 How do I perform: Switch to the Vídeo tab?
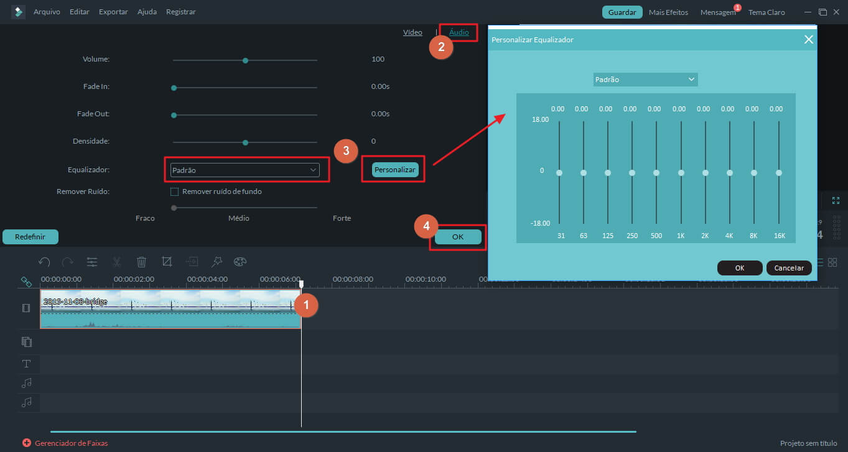(x=412, y=32)
